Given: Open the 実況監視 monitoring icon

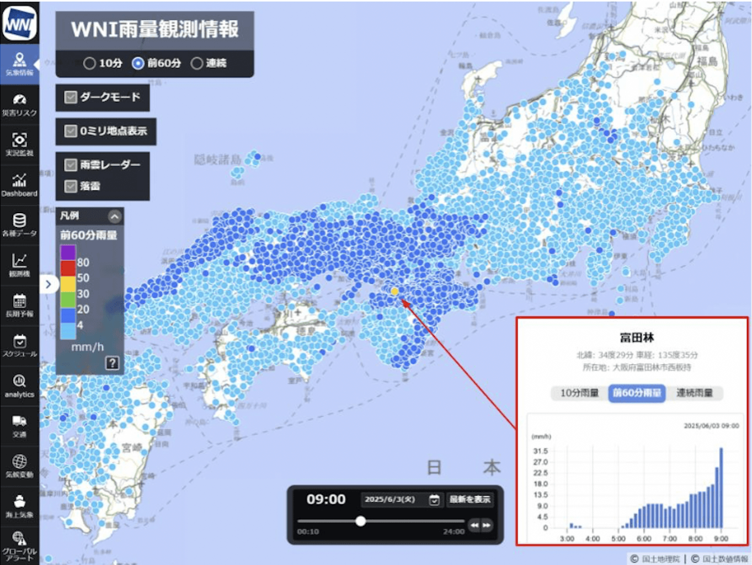Looking at the screenshot, I should pos(19,144).
